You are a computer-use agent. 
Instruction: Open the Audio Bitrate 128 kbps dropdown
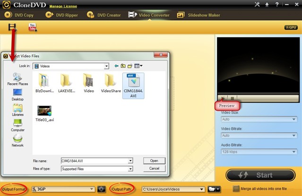coord(259,152)
